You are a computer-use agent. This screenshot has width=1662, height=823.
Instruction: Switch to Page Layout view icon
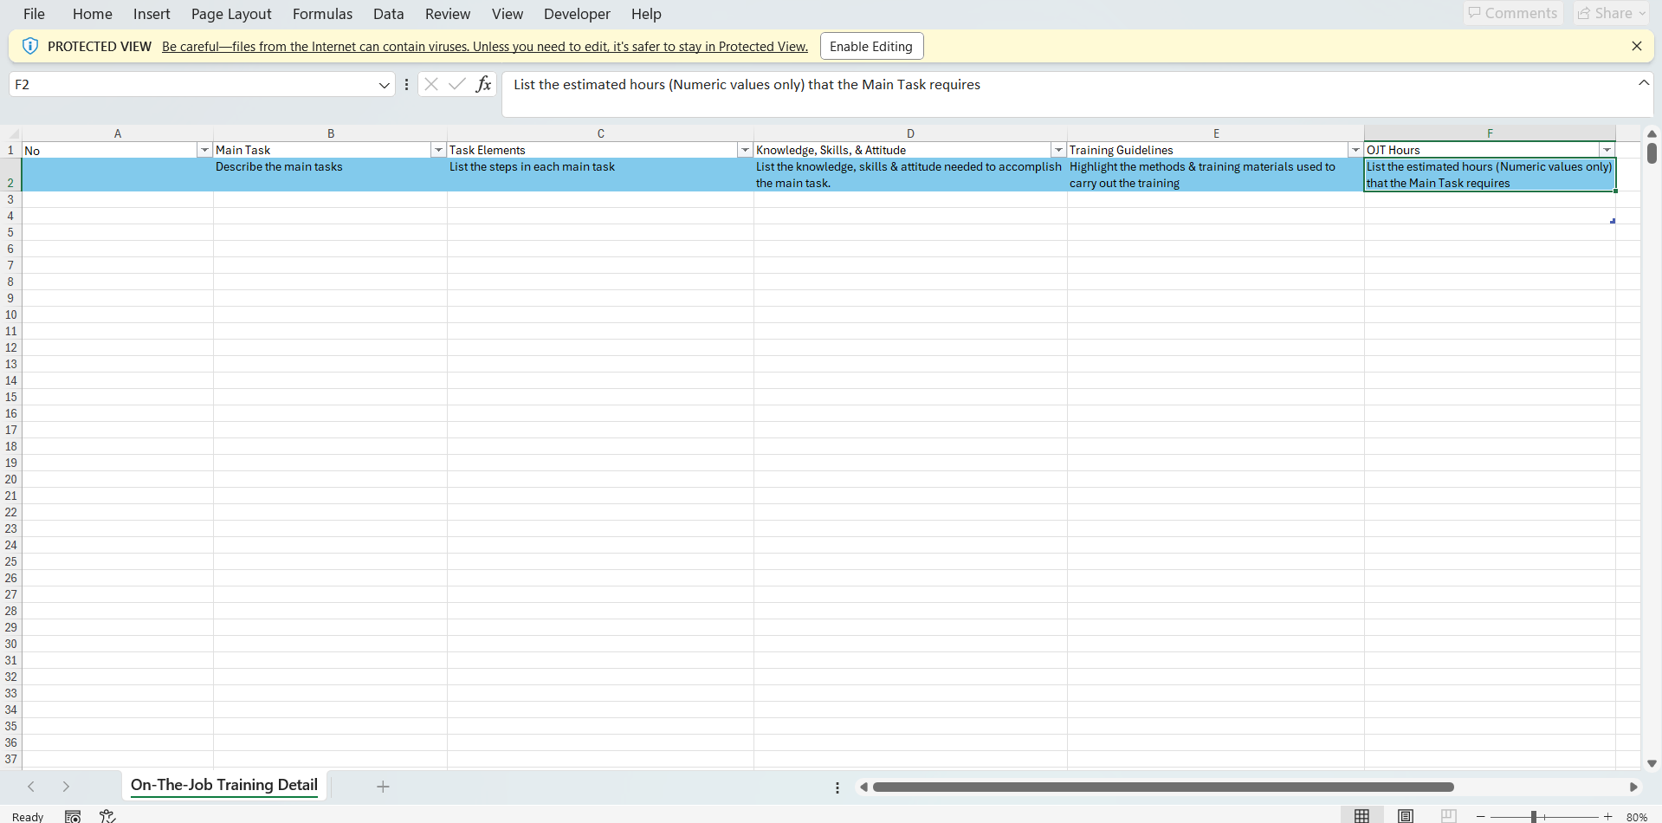pos(1405,815)
